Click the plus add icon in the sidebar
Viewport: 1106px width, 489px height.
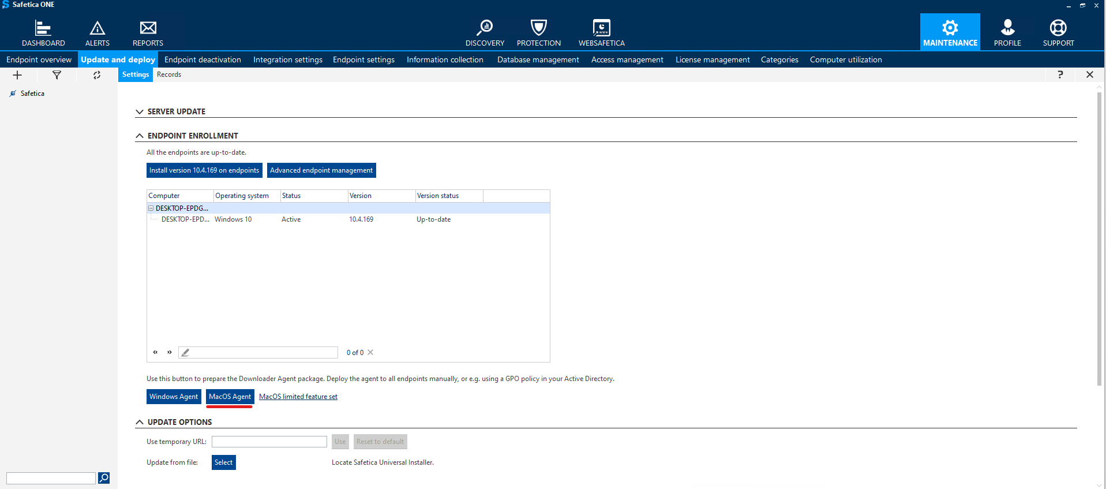coord(17,75)
